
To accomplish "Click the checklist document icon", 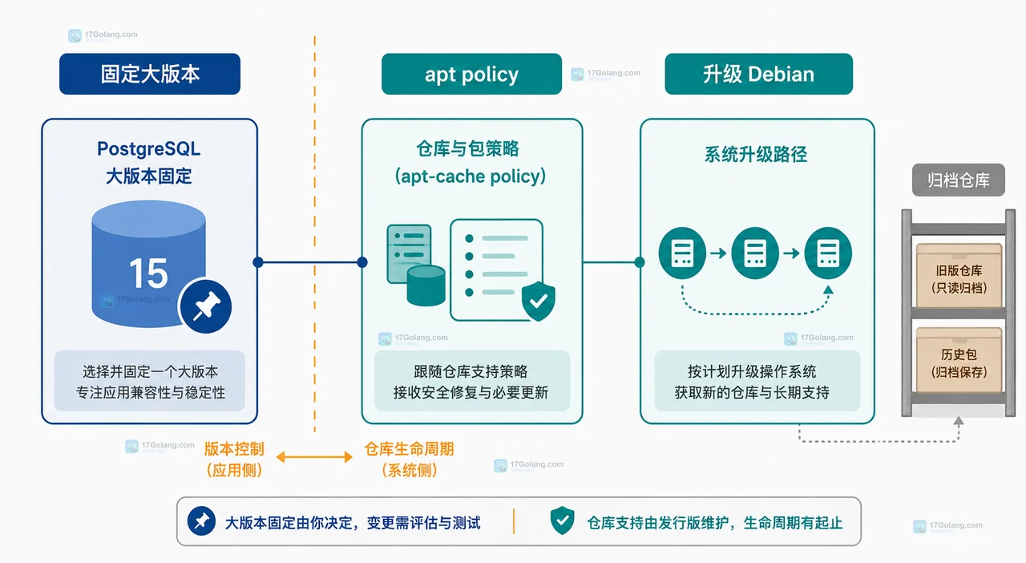I will coord(496,269).
